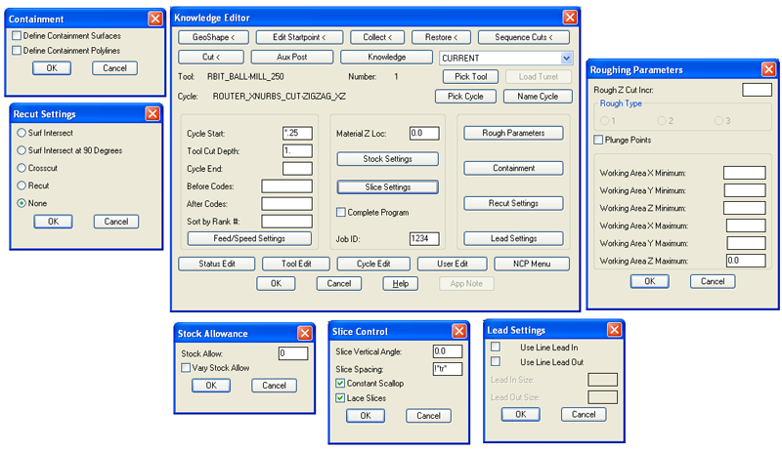This screenshot has height=451, width=782.
Task: Check the Complete Program option
Action: [341, 212]
